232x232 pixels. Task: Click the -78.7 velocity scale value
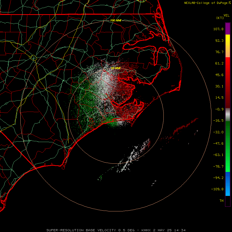(x=218, y=167)
